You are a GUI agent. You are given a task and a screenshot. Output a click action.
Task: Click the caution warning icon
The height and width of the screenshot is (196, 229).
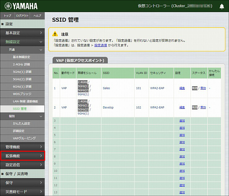tap(55, 34)
